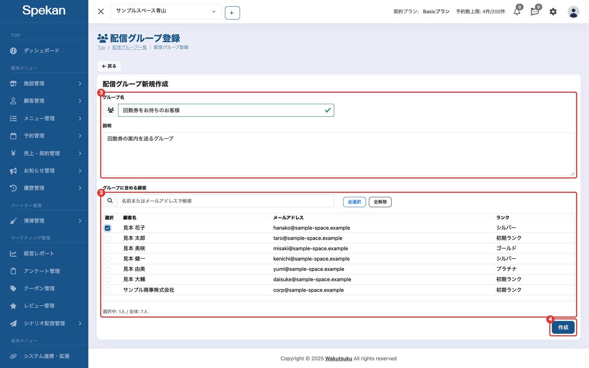Expand the メニュー管理 menu
This screenshot has width=589, height=368.
tap(44, 118)
